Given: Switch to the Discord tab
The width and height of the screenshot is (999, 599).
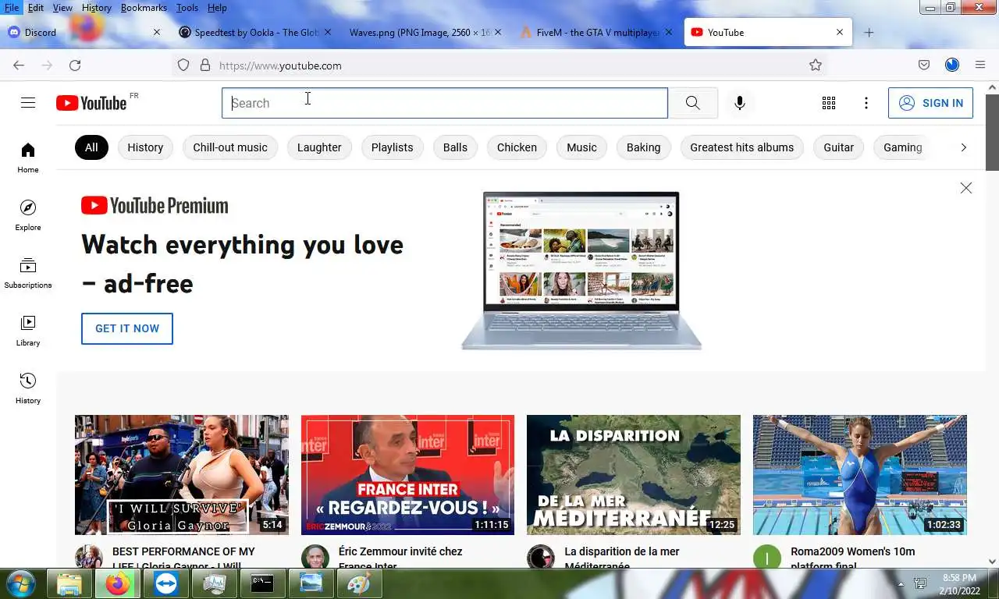Looking at the screenshot, I should coord(84,33).
